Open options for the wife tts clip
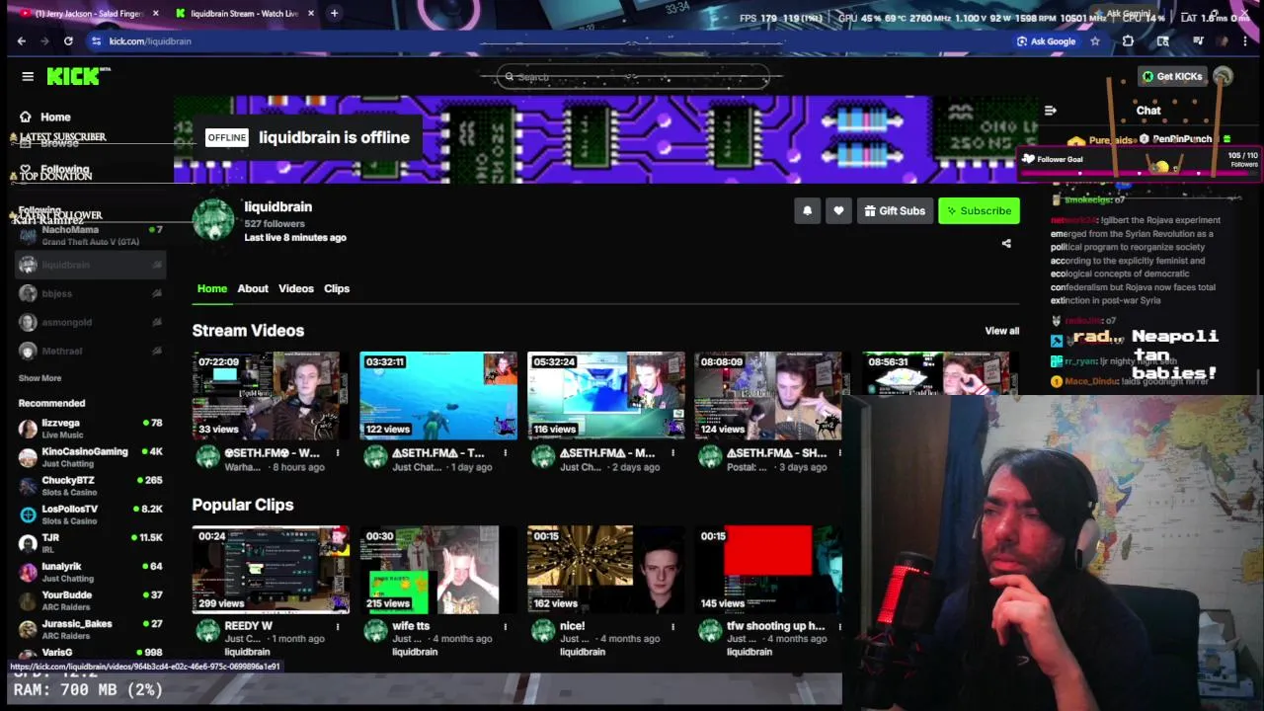1264x711 pixels. click(506, 626)
